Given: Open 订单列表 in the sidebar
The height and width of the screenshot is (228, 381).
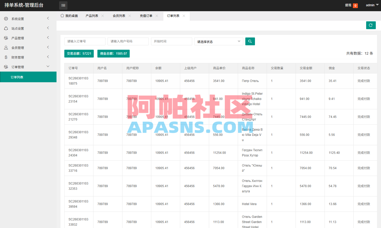Looking at the screenshot, I should point(28,77).
